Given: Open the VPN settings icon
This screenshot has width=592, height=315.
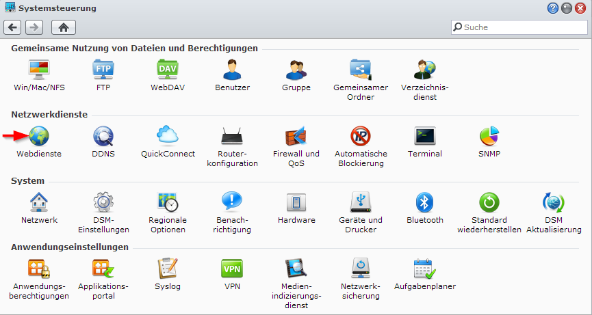Looking at the screenshot, I should tap(232, 269).
